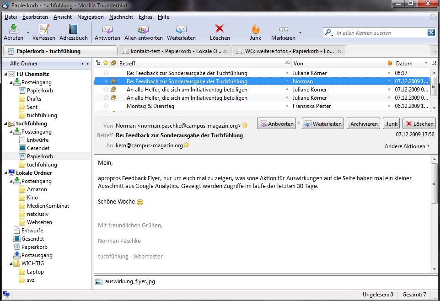
Task: Open the Ansicht menu
Action: pos(63,17)
